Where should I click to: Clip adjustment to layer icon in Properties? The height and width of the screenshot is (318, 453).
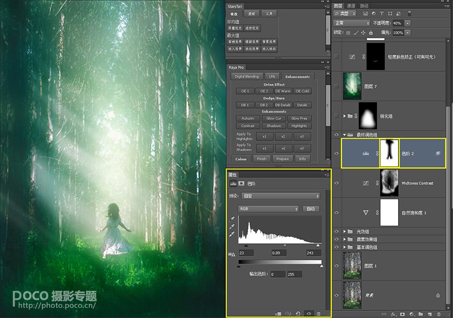coord(278,313)
